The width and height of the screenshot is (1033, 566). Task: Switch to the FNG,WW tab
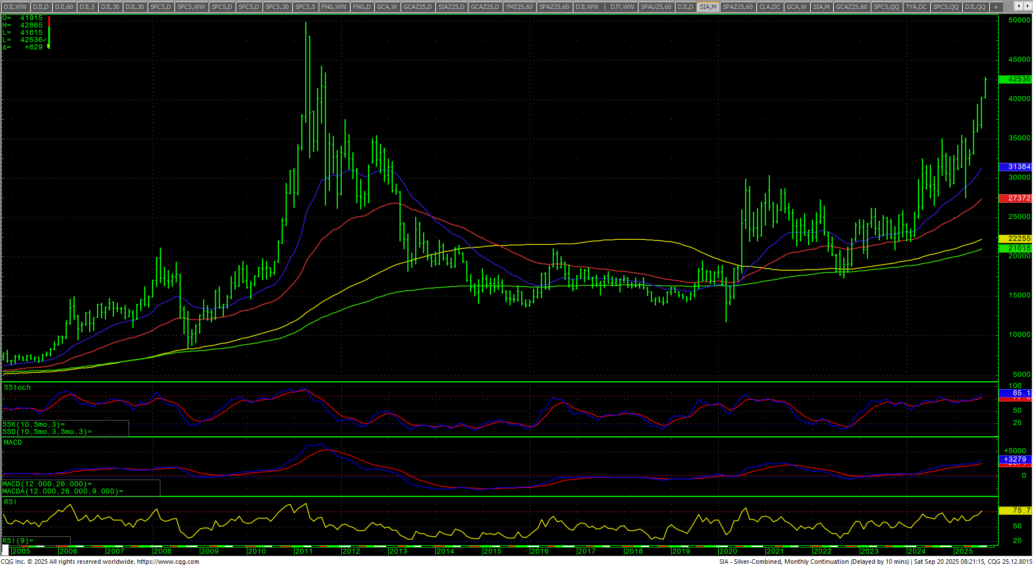(334, 7)
